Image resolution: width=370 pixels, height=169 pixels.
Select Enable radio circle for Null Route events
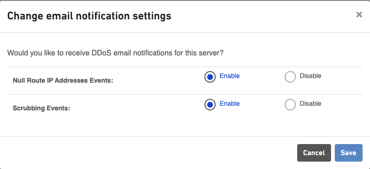(210, 77)
